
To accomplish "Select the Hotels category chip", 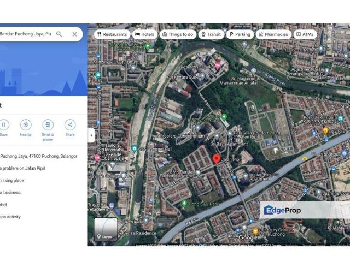I will point(145,34).
